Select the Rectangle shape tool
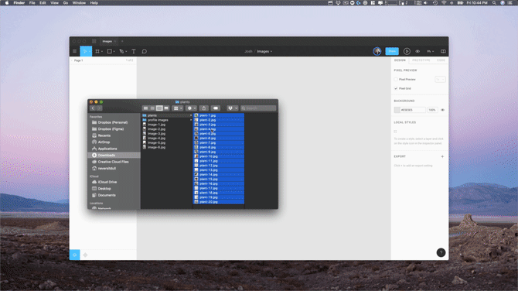This screenshot has width=518, height=291. (110, 51)
